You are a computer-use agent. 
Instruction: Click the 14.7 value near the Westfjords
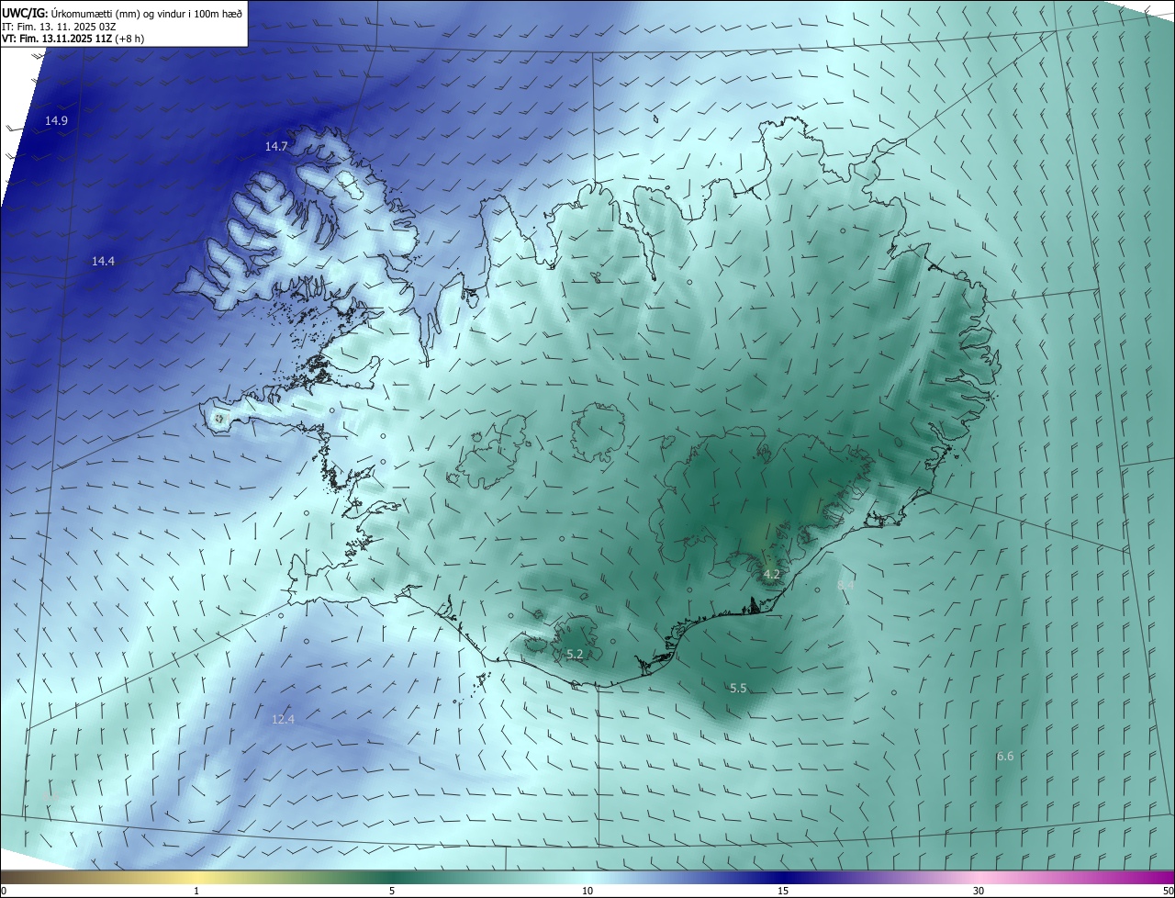click(276, 147)
